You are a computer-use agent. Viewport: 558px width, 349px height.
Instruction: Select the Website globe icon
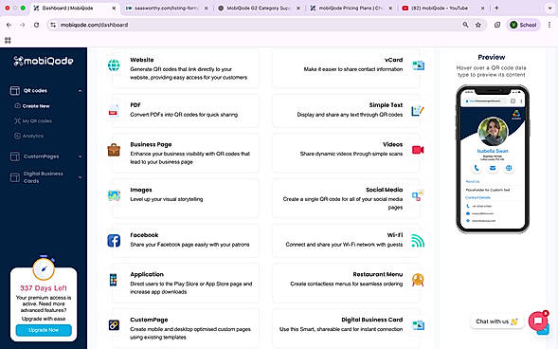click(114, 65)
